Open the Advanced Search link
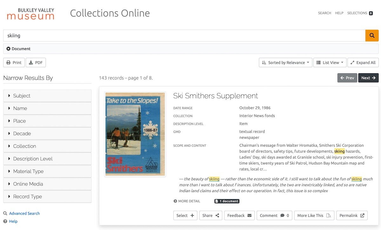Screen dimensions: 381x230 (x=24, y=214)
